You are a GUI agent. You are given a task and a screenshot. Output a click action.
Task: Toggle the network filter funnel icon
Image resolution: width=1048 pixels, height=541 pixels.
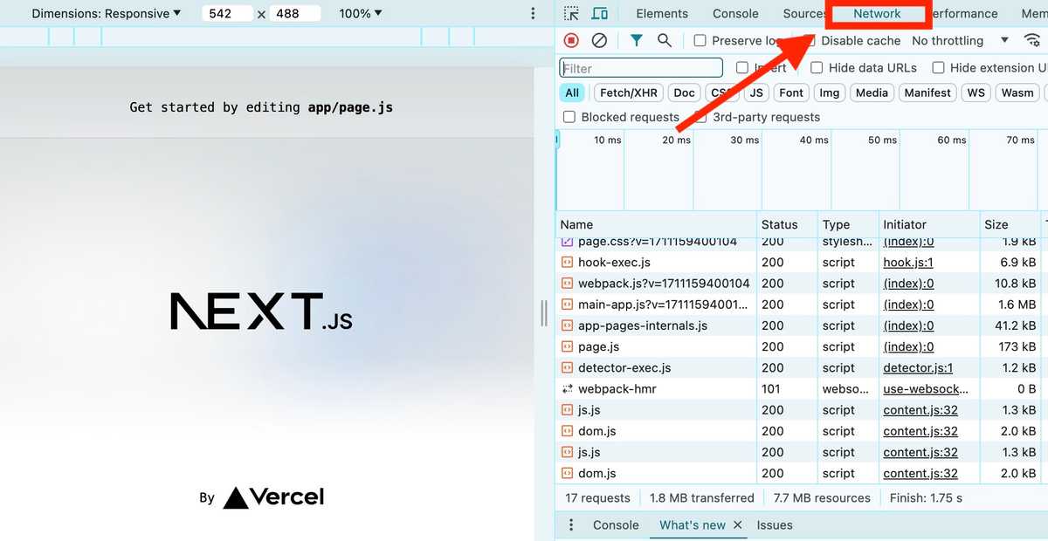click(x=637, y=40)
